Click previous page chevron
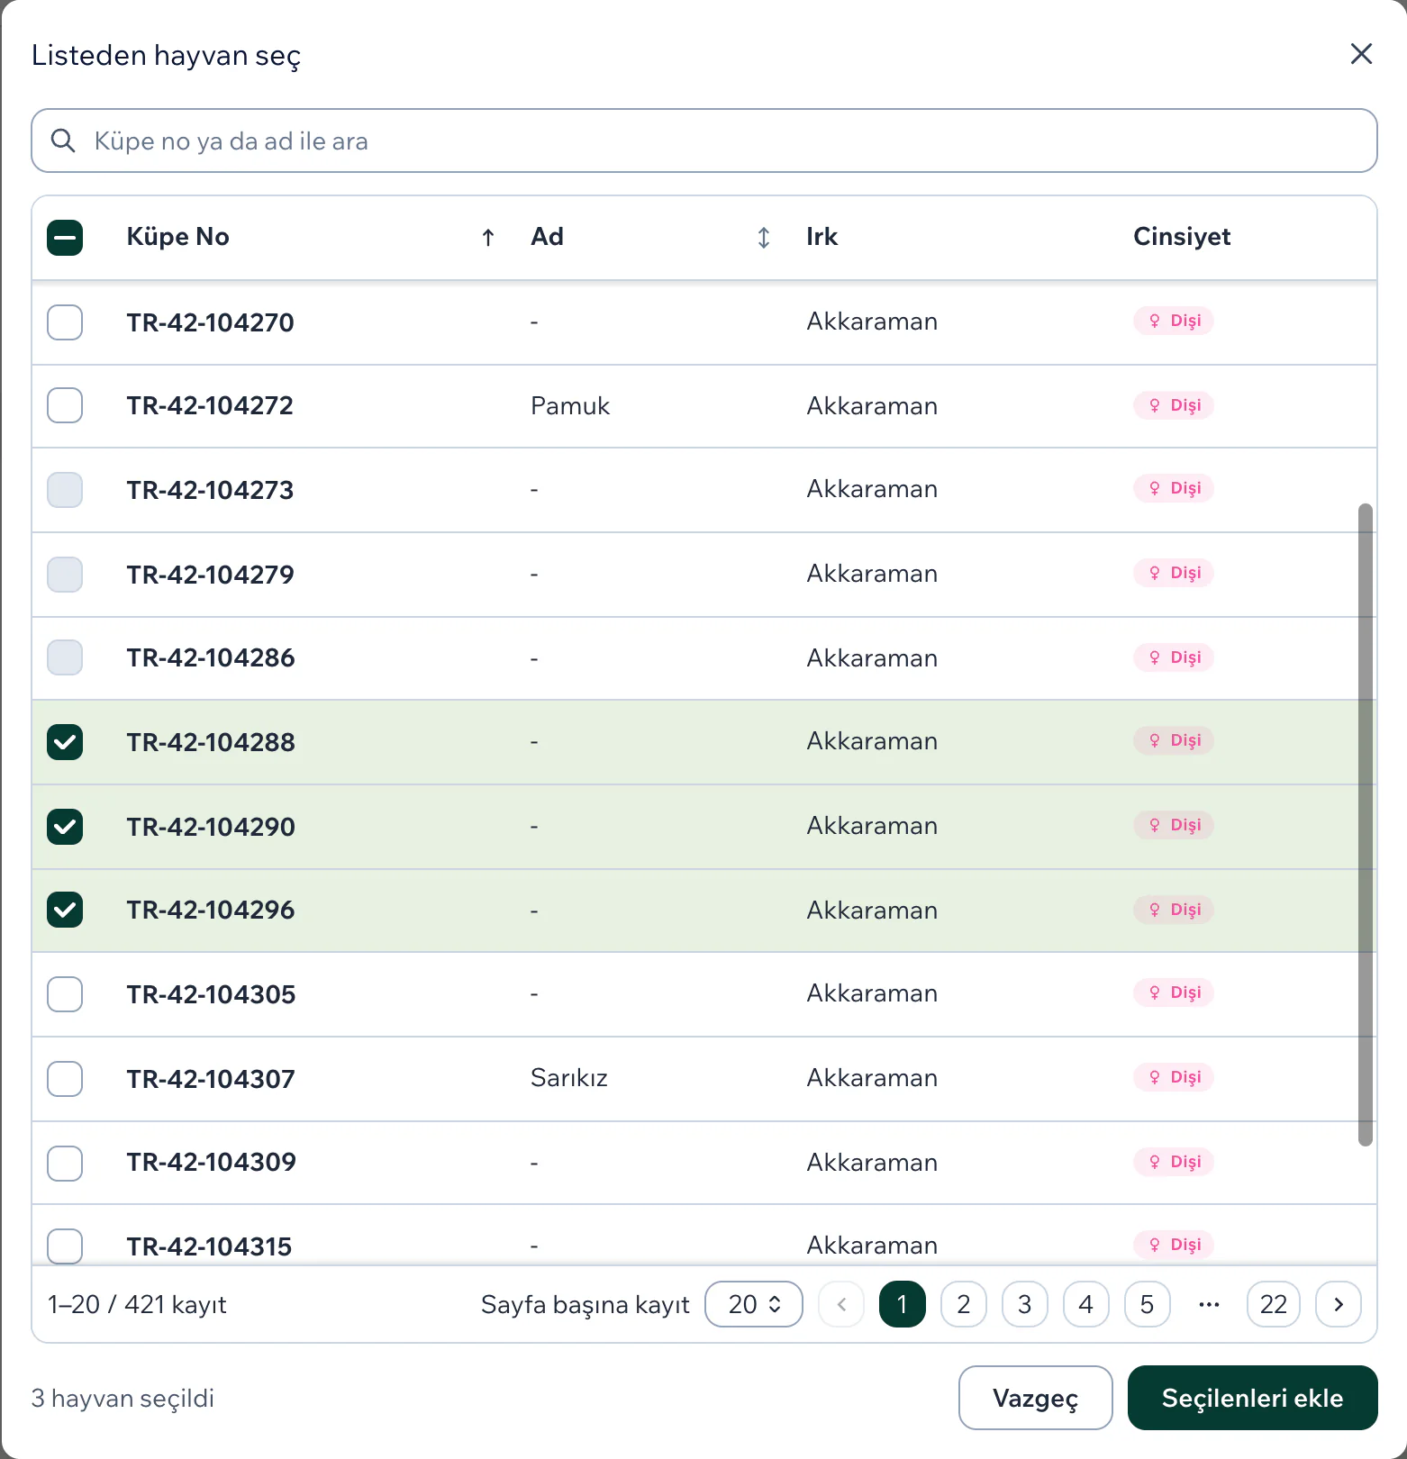Image resolution: width=1407 pixels, height=1459 pixels. tap(841, 1304)
